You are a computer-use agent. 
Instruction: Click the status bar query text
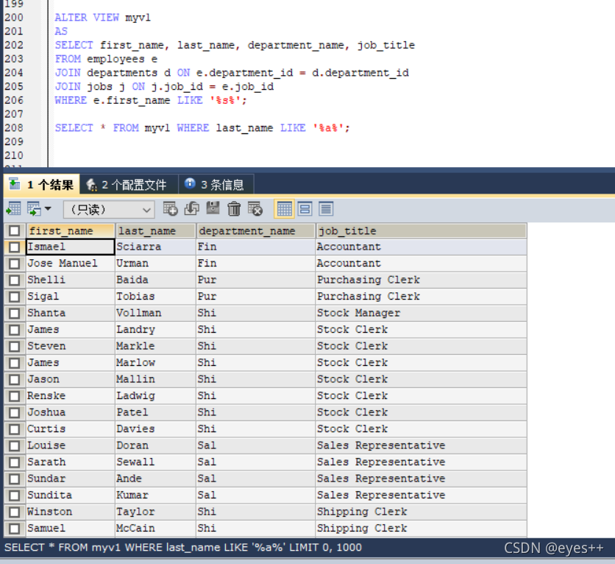click(x=183, y=548)
